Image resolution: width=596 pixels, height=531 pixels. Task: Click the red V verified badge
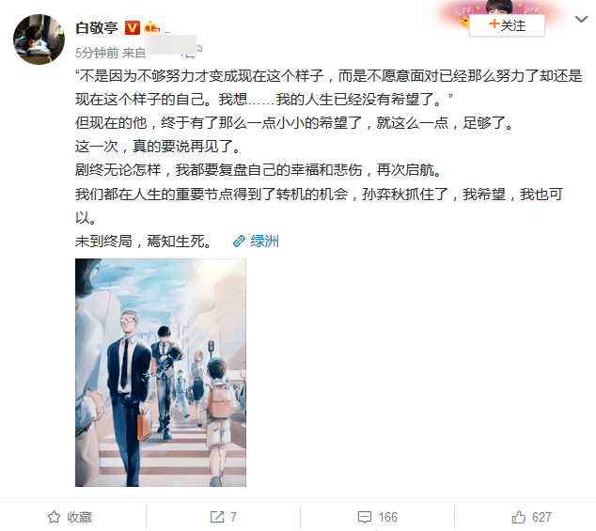point(133,28)
